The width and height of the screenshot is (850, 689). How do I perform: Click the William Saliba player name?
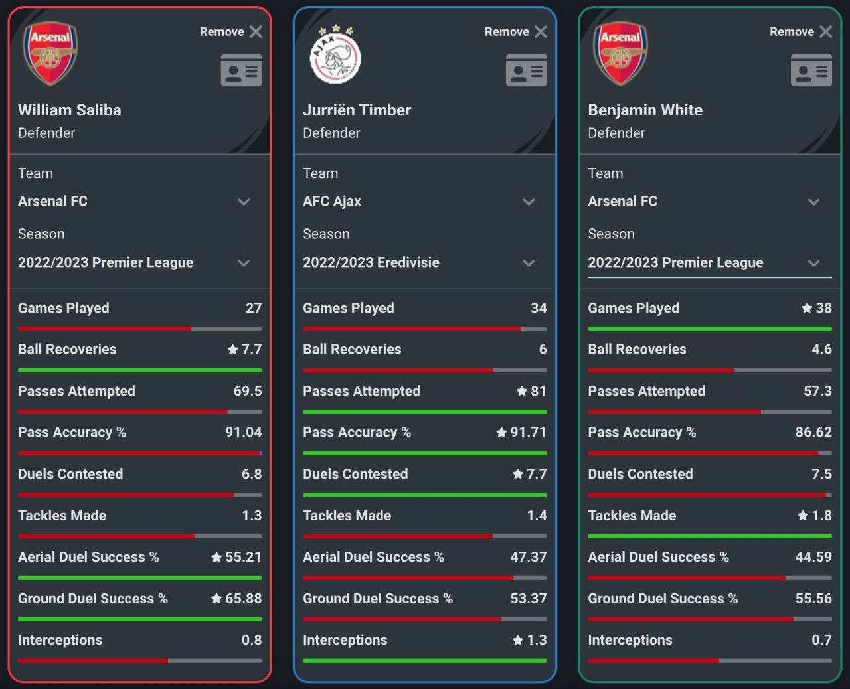coord(70,110)
